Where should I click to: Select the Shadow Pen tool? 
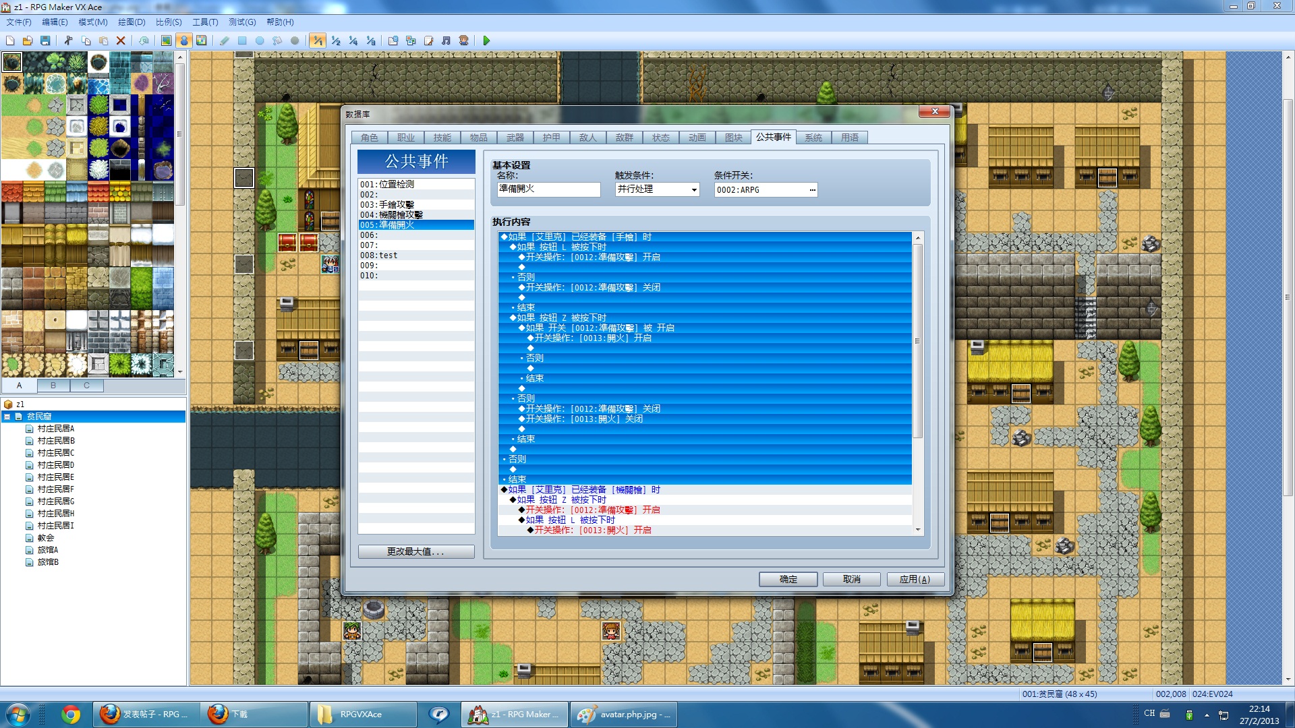tap(295, 40)
